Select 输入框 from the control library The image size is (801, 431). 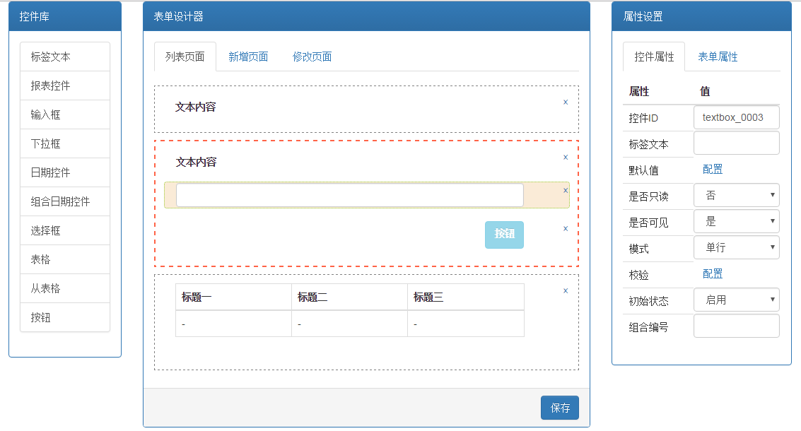tap(65, 114)
